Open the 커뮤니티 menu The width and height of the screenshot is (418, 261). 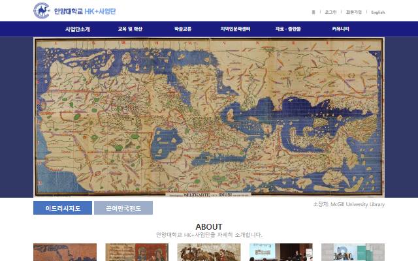(340, 29)
